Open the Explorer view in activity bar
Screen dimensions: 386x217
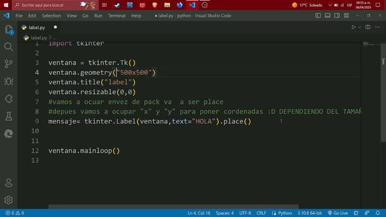click(x=8, y=30)
